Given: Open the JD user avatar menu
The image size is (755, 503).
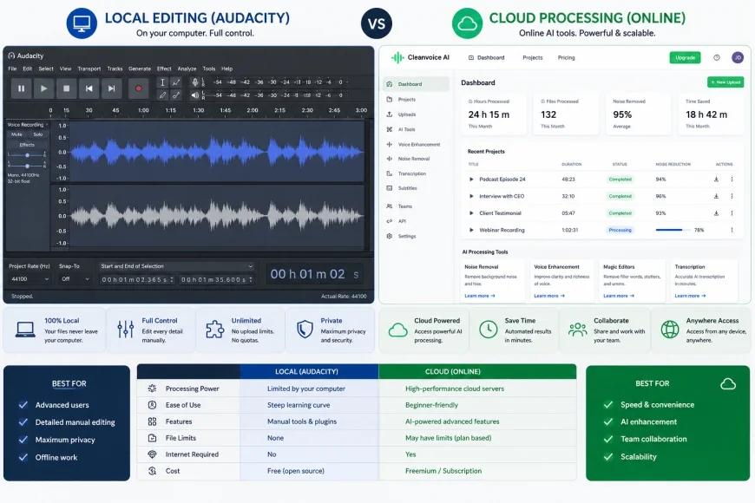Looking at the screenshot, I should point(738,58).
